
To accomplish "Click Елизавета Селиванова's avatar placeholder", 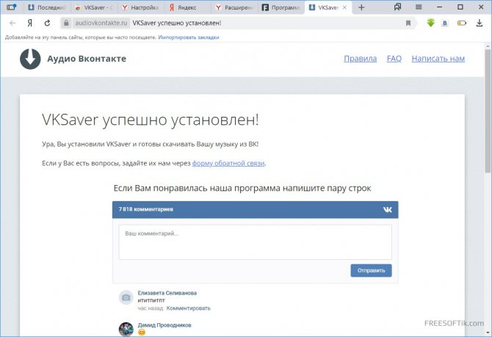I will pos(126,297).
